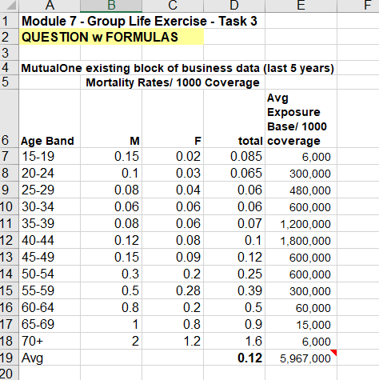The image size is (379, 380).
Task: Click age band cell '50-54'
Action: pos(50,274)
